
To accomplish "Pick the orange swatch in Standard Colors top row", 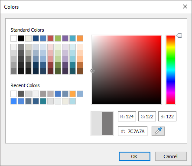I will pyautogui.click(x=80, y=39).
